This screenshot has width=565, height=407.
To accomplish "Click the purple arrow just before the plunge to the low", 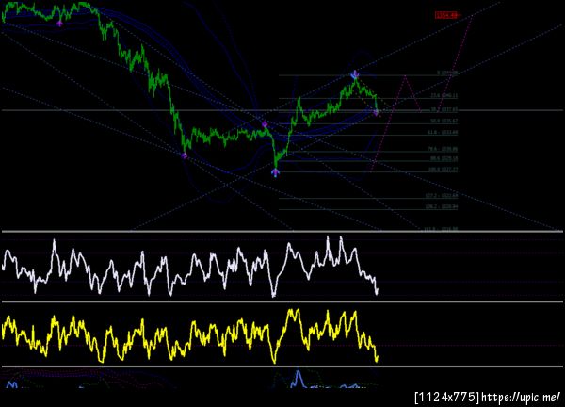I will (x=265, y=124).
